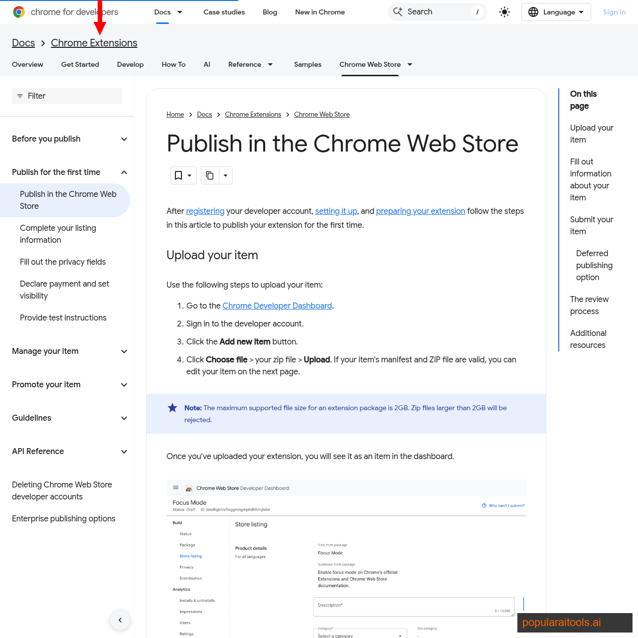Copy the page content

209,175
